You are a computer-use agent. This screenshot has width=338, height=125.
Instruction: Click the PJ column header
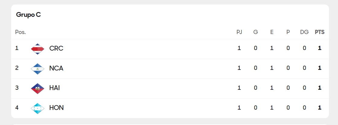coord(239,32)
